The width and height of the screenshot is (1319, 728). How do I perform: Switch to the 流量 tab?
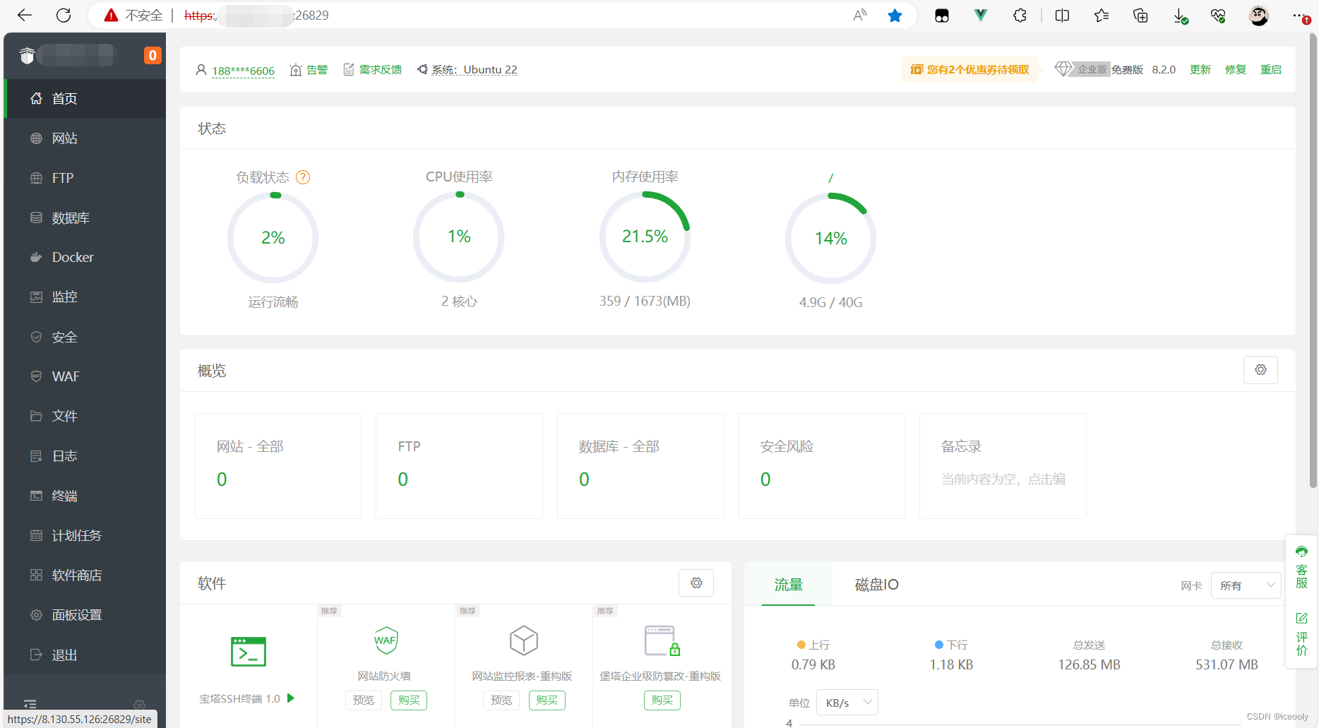click(x=788, y=585)
